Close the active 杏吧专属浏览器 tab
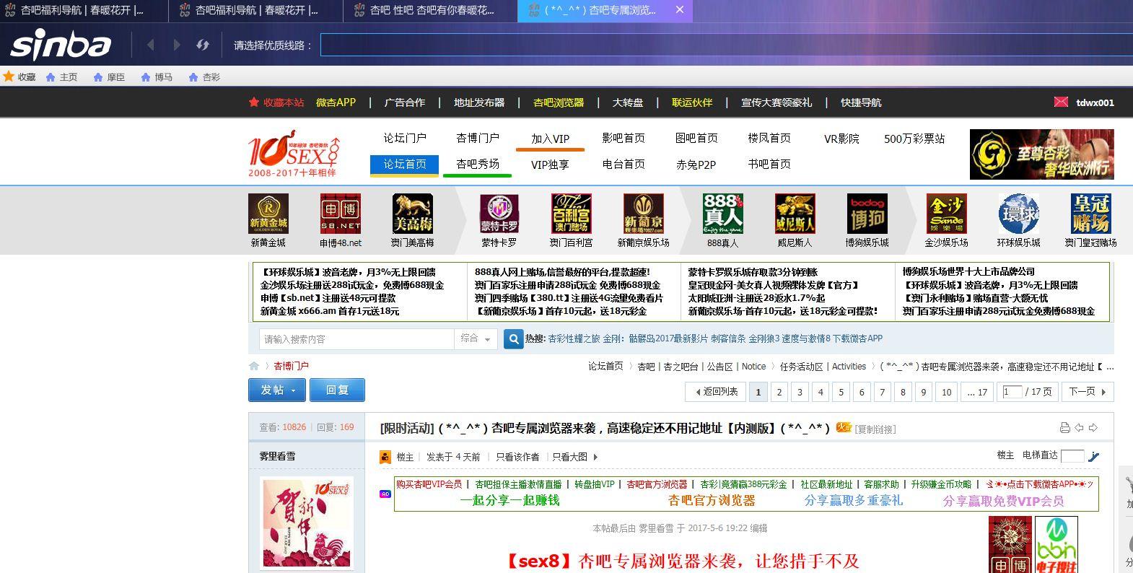1133x573 pixels. pyautogui.click(x=680, y=10)
